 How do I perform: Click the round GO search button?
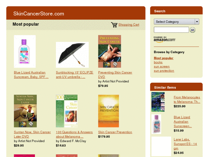(x=192, y=30)
